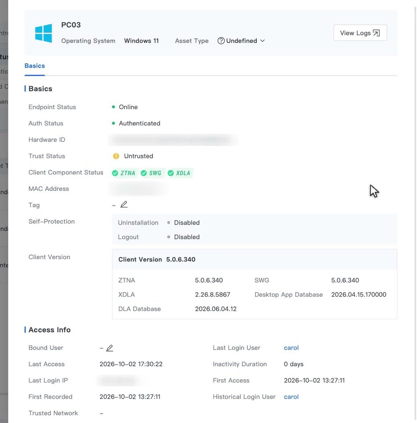This screenshot has height=423, width=417.
Task: Click the First Access timestamp value
Action: tap(314, 380)
